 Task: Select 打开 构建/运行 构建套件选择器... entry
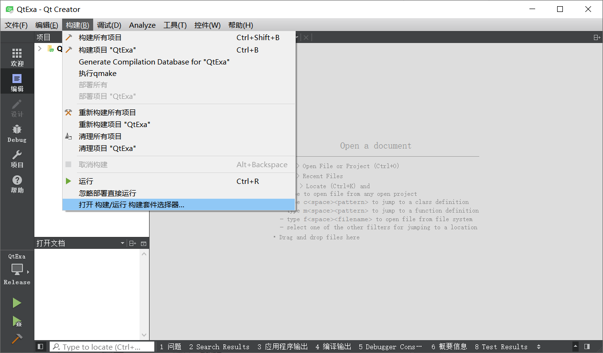pyautogui.click(x=179, y=205)
